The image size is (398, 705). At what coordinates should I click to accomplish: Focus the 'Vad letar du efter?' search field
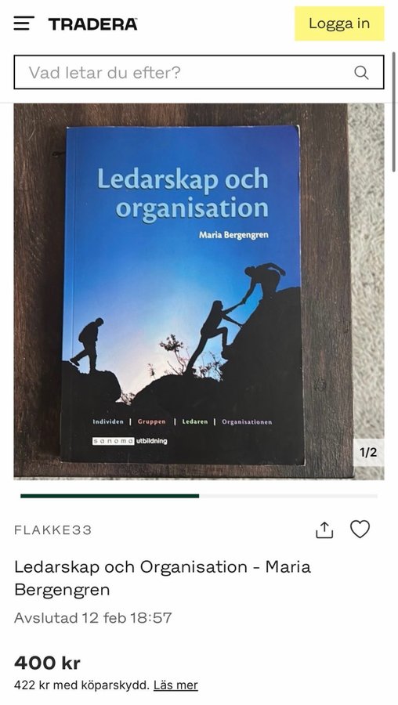point(199,72)
